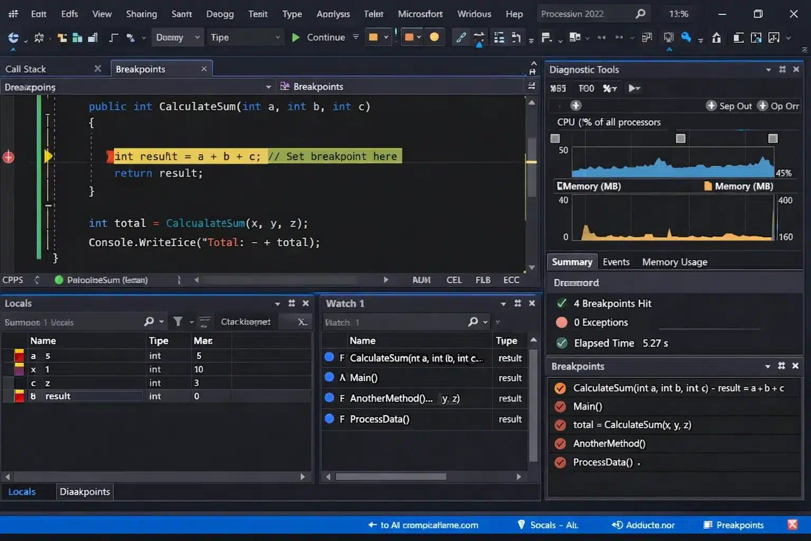
Task: Click the green Continue debug icon
Action: [x=296, y=37]
